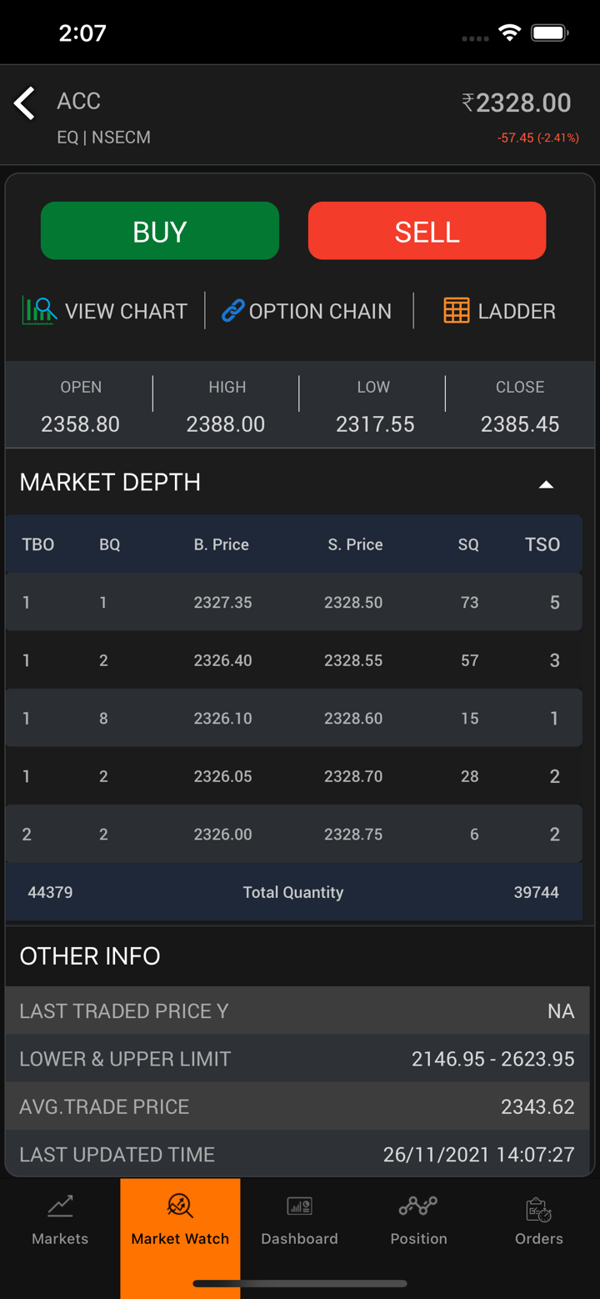Tap the Option Chain link icon
The width and height of the screenshot is (600, 1299).
pyautogui.click(x=232, y=310)
